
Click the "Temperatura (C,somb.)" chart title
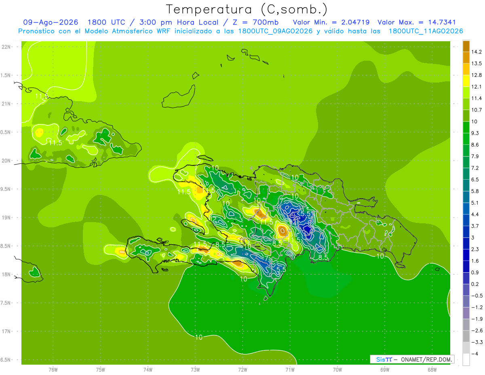tap(247, 9)
